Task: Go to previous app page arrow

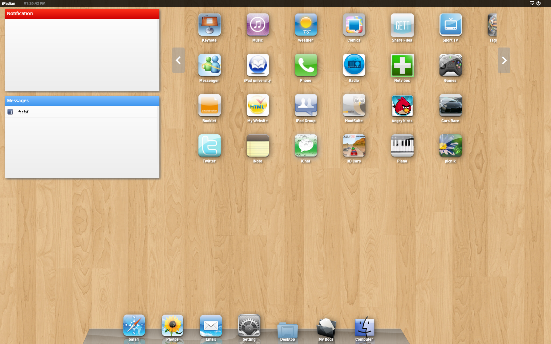Action: (178, 60)
